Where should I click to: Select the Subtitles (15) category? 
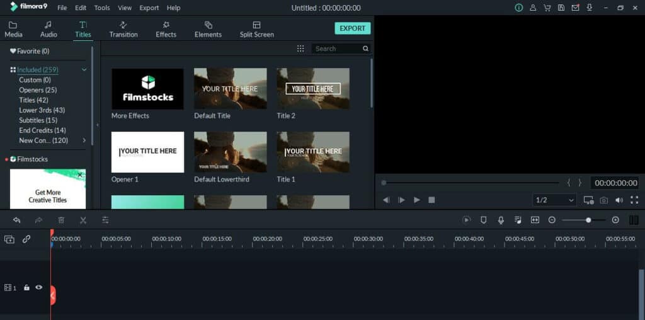38,120
